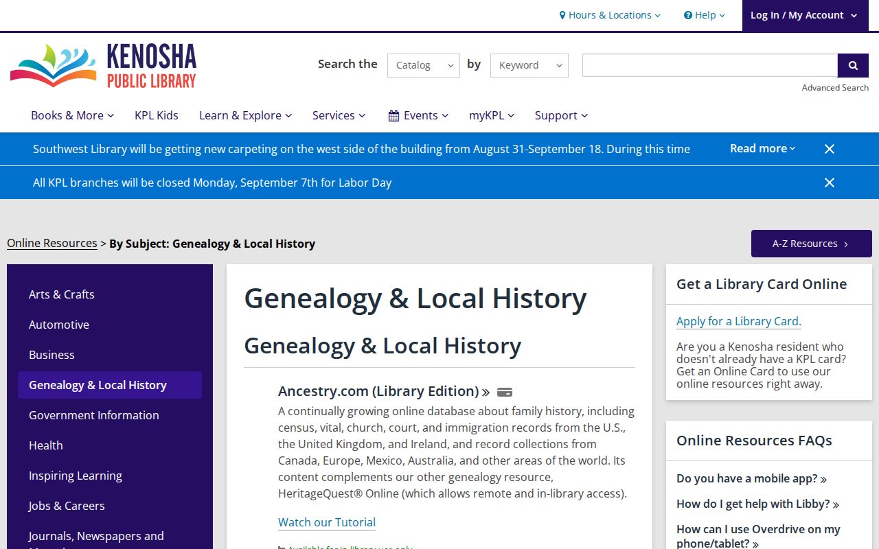879x549 pixels.
Task: Open 'How do I get help with Libby?' FAQ
Action: (x=757, y=504)
